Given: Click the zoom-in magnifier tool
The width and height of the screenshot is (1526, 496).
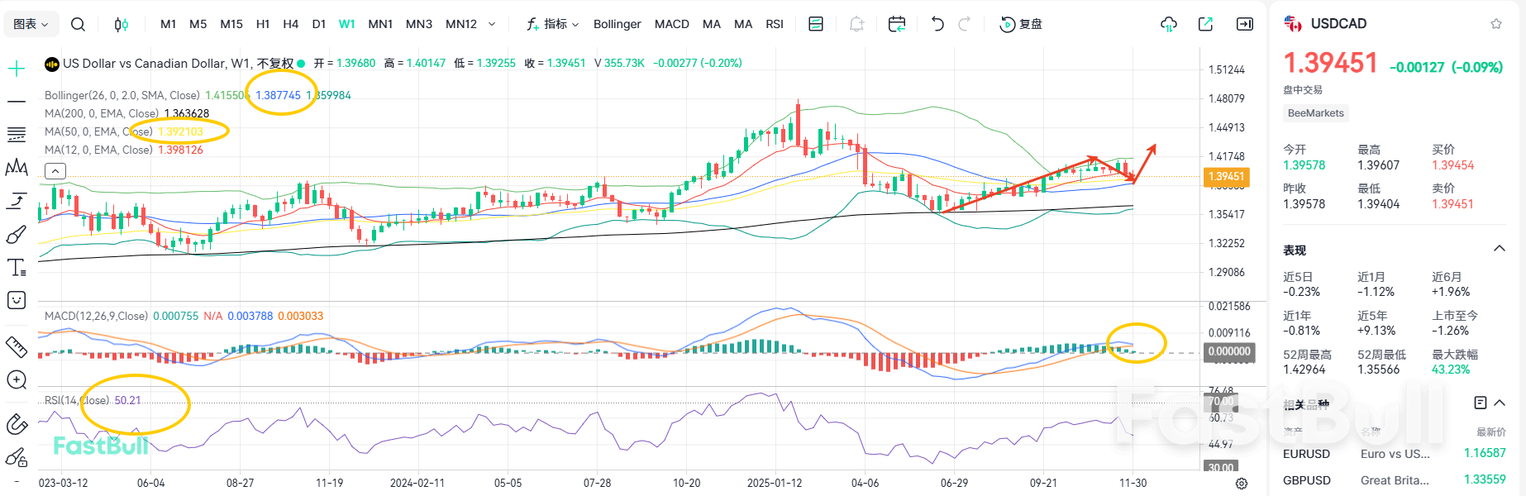Looking at the screenshot, I should (17, 379).
